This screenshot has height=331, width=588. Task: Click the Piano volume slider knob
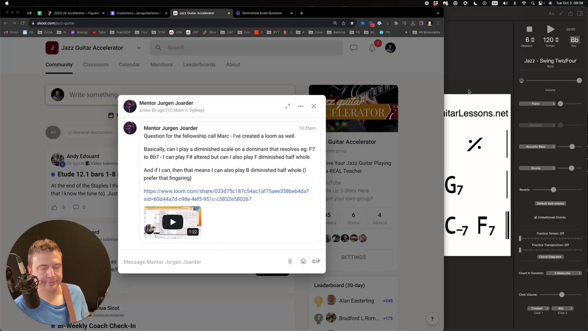(x=560, y=104)
